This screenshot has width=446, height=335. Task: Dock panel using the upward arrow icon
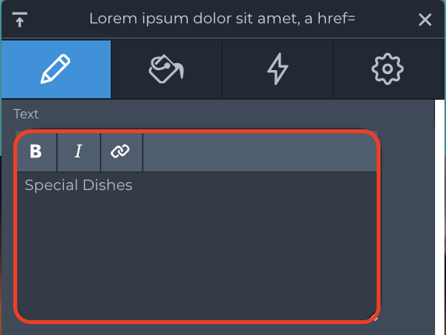(19, 19)
